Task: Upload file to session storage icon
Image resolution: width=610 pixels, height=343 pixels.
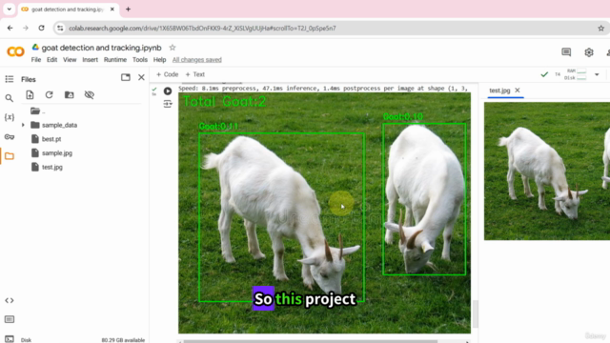Action: pyautogui.click(x=30, y=95)
